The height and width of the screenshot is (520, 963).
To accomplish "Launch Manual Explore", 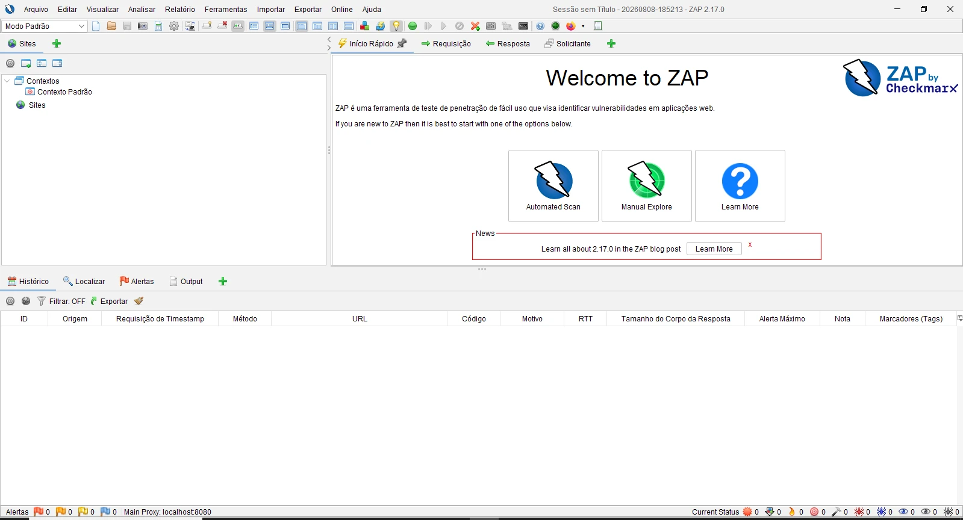I will (647, 186).
